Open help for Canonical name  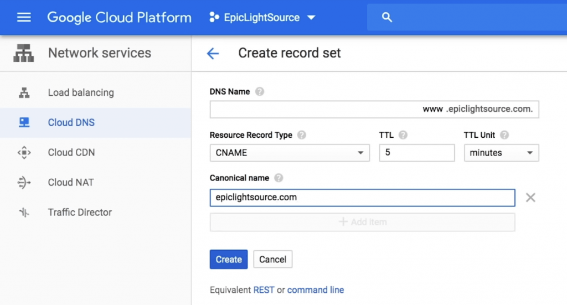[279, 178]
